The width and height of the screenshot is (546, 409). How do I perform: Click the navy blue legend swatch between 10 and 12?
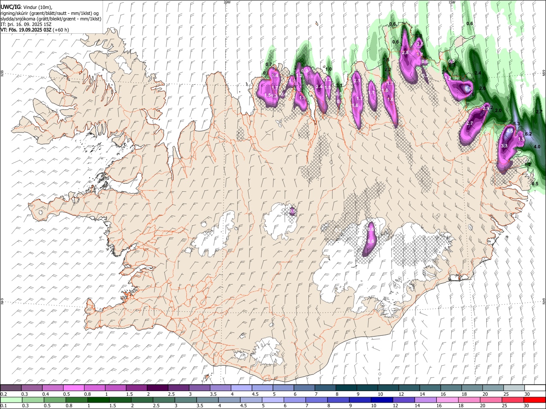382,400
